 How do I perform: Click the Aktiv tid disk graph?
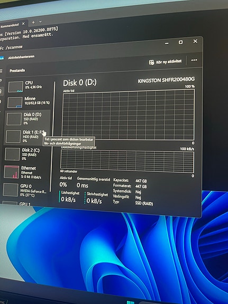(128, 115)
